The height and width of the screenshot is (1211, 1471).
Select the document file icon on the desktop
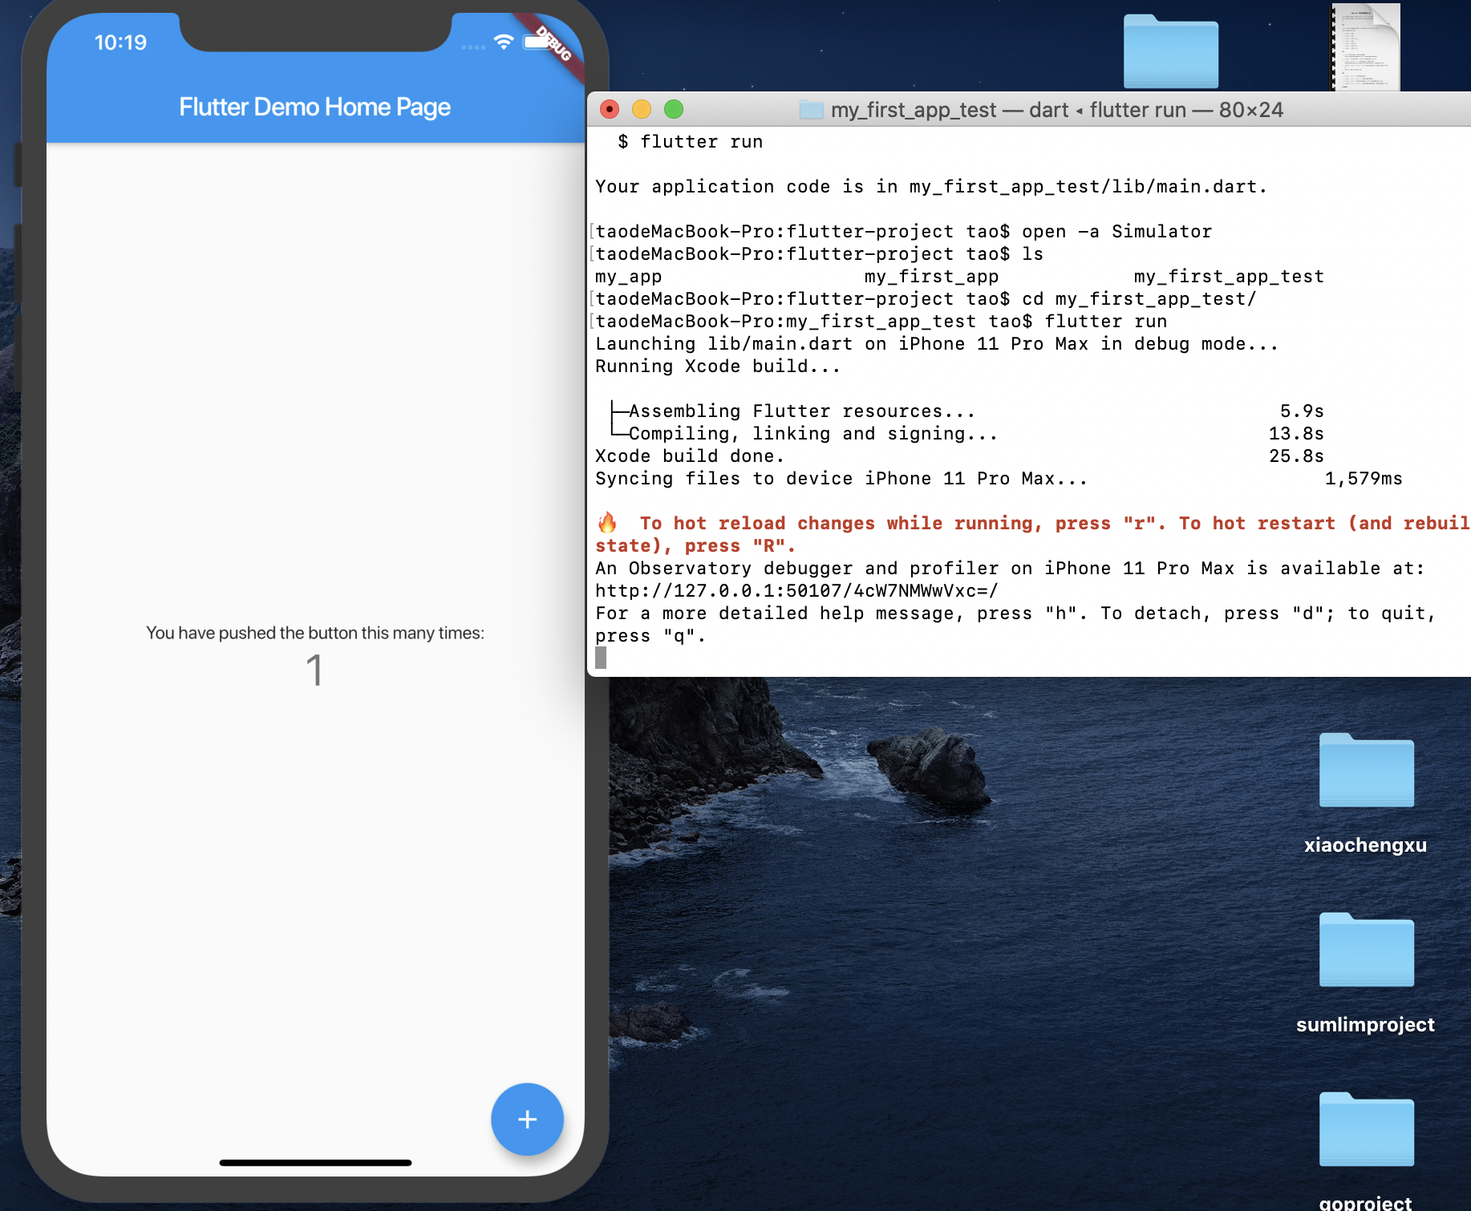[x=1366, y=47]
